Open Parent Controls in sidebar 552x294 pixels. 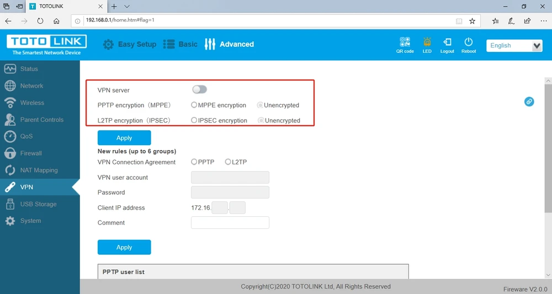pos(41,120)
